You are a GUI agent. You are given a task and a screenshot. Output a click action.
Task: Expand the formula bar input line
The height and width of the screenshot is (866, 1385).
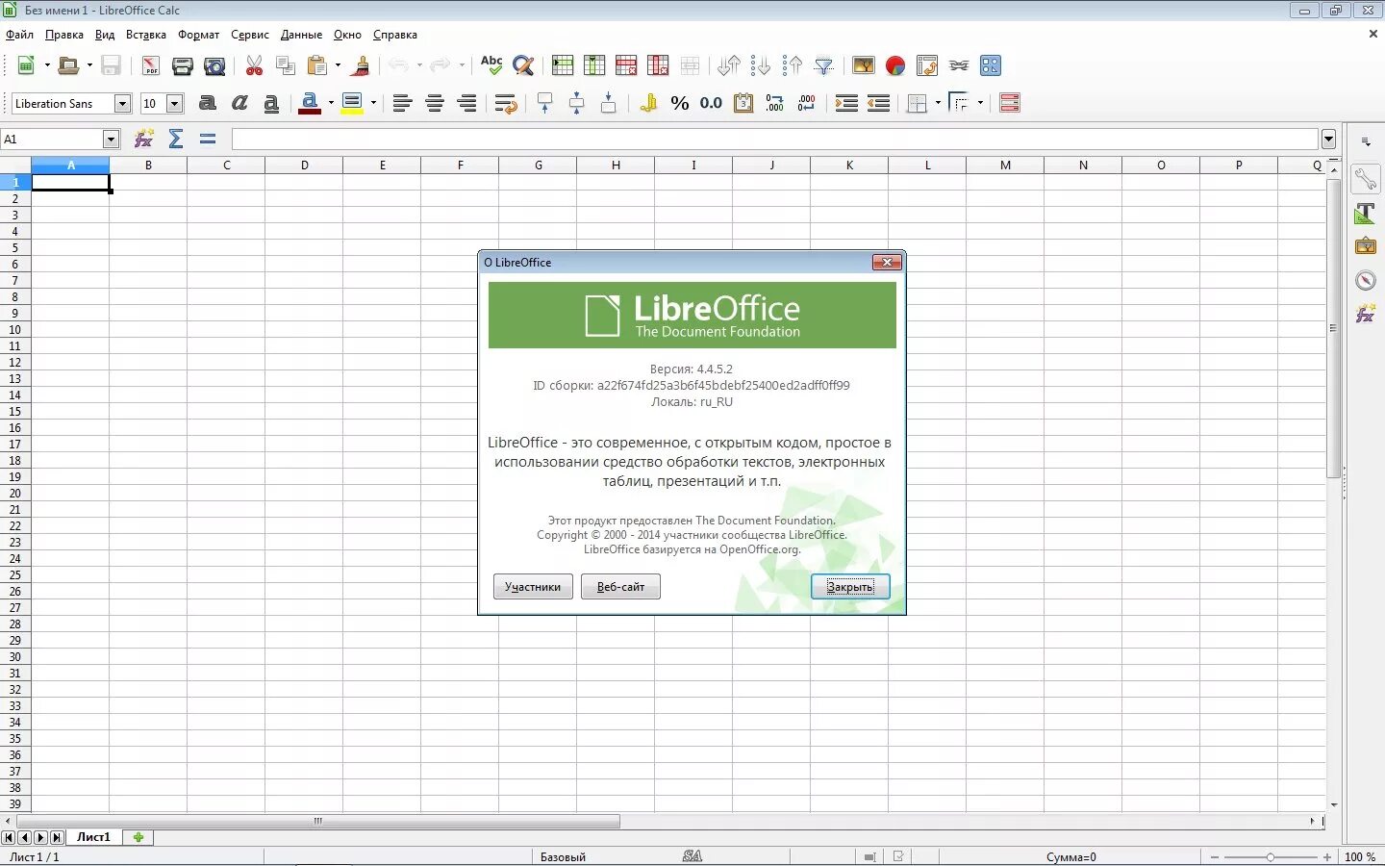pyautogui.click(x=1329, y=139)
